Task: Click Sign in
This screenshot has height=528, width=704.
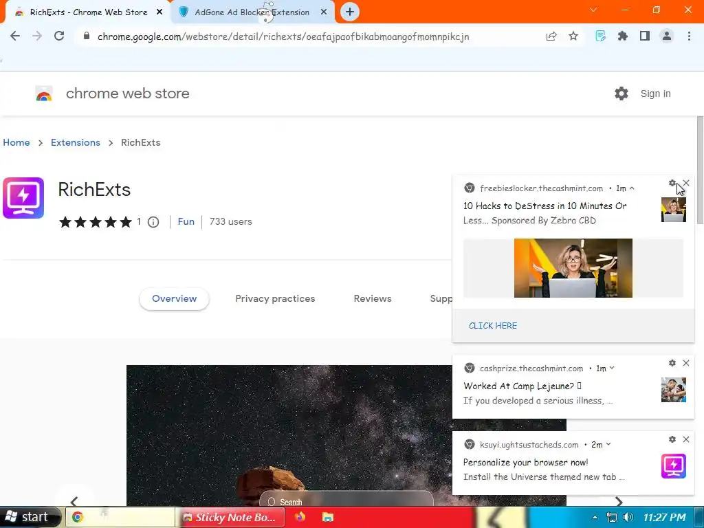Action: [x=655, y=93]
